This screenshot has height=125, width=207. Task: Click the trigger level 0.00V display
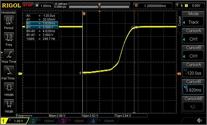coord(196,6)
